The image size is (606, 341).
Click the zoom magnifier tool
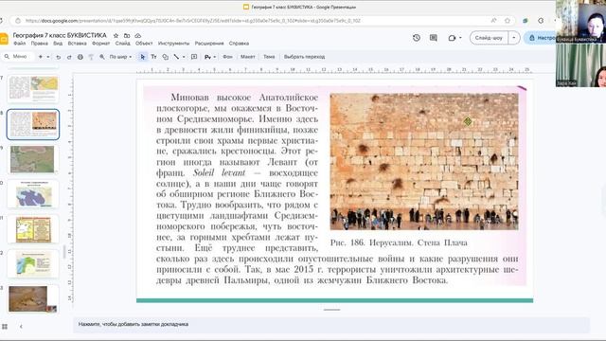(x=102, y=57)
